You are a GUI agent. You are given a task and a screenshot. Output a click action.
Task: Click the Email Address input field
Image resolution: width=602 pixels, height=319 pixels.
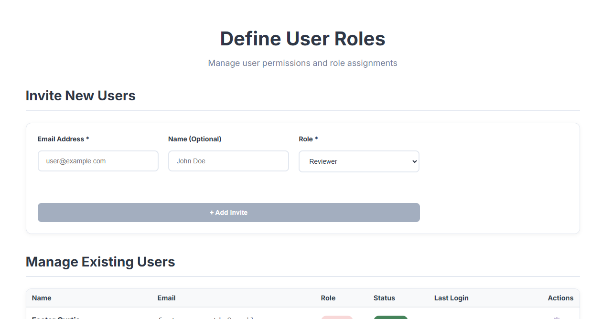pyautogui.click(x=98, y=161)
